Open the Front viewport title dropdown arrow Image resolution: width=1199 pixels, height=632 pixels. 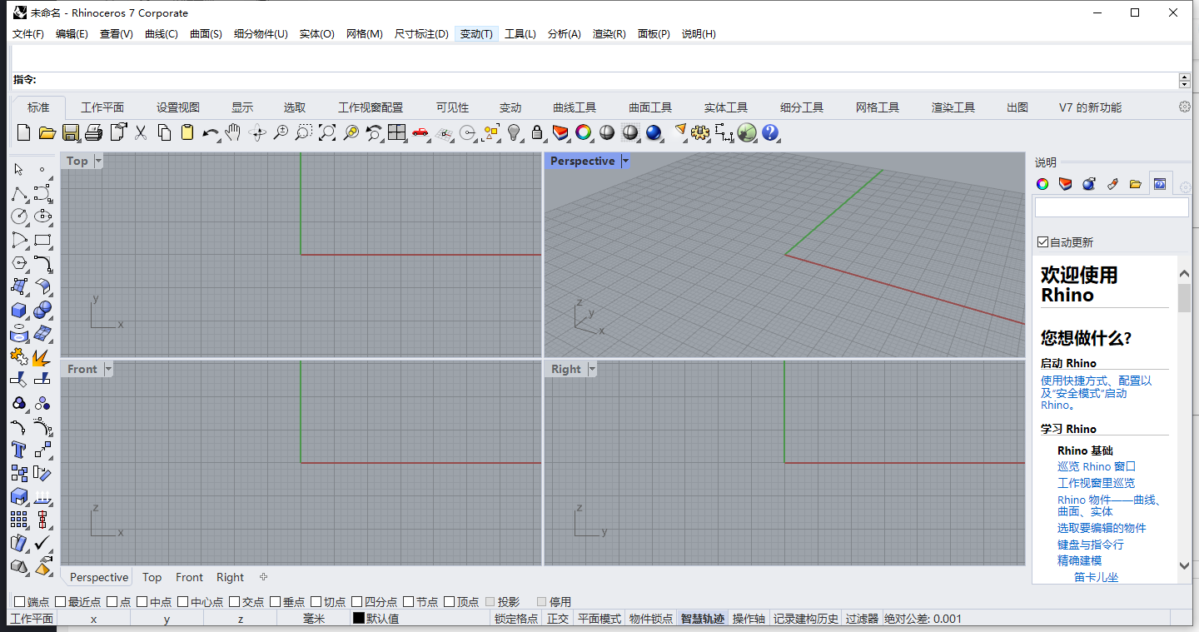point(107,369)
